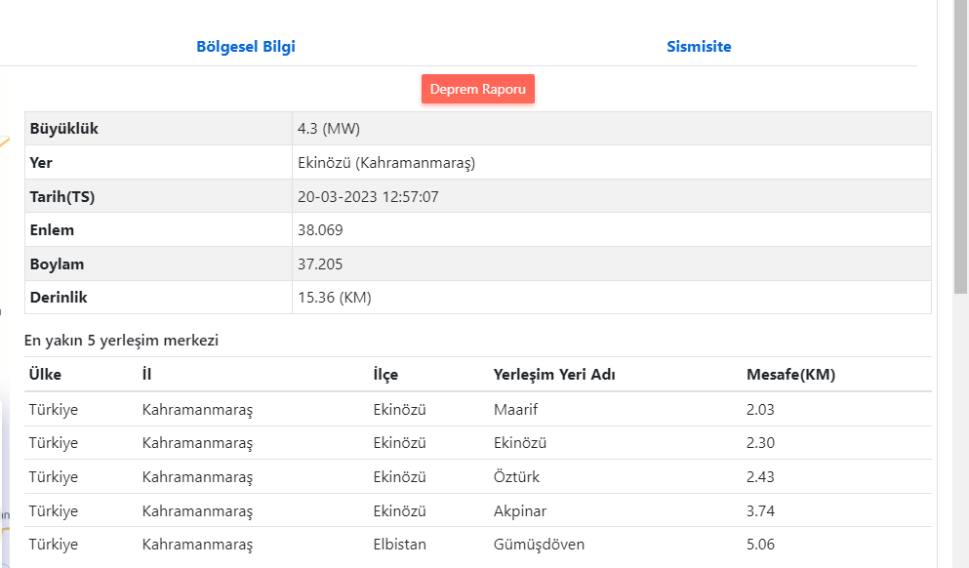
Task: Select the distance value 2.30
Action: click(x=760, y=443)
